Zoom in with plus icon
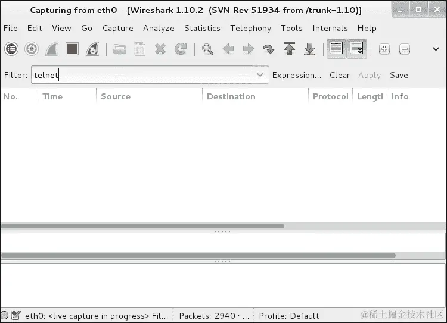Screen dimensions: 447x323 [384, 49]
